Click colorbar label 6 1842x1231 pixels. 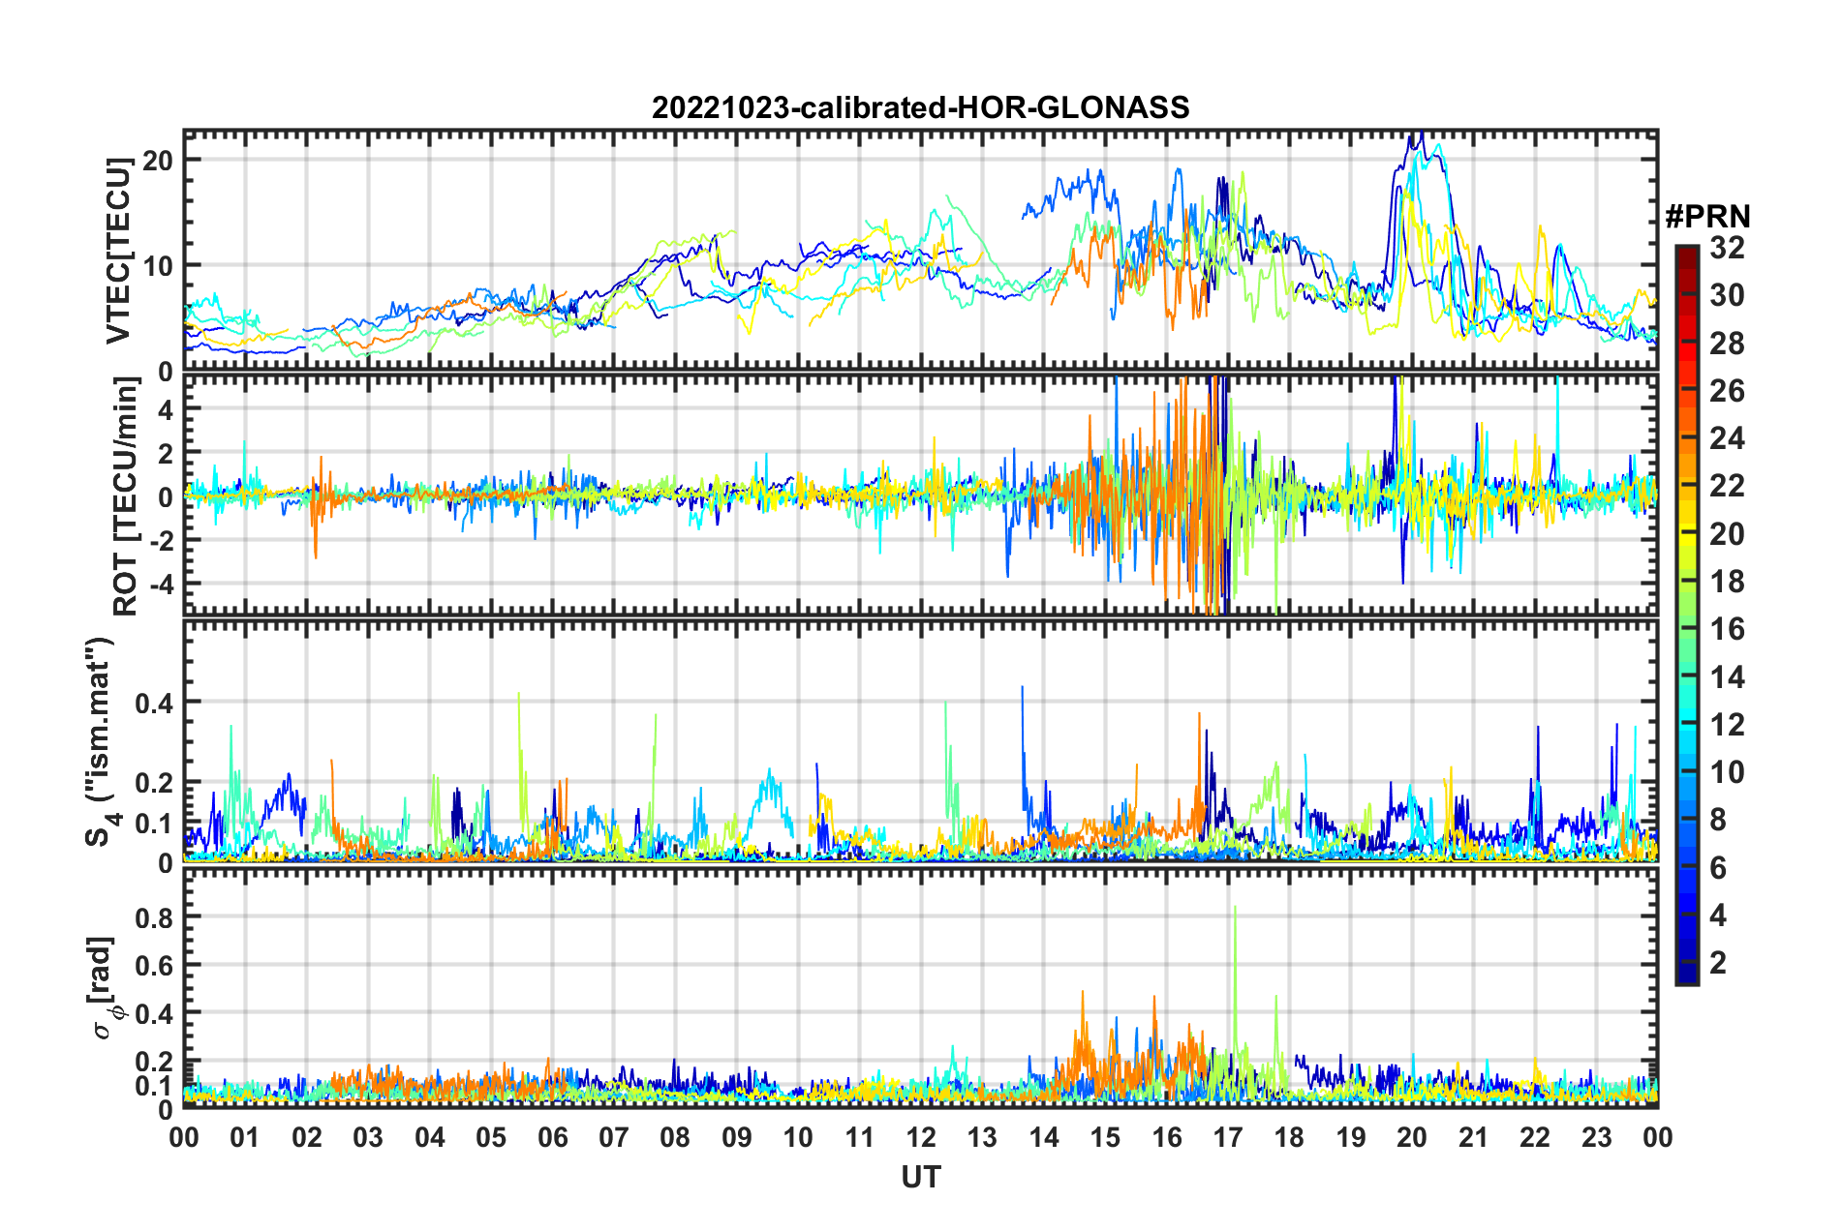1719,868
